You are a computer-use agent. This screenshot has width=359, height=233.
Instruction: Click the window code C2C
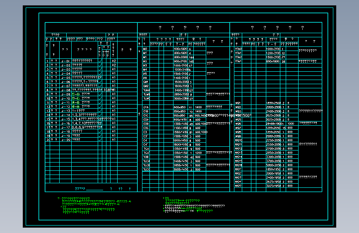(x=146, y=128)
